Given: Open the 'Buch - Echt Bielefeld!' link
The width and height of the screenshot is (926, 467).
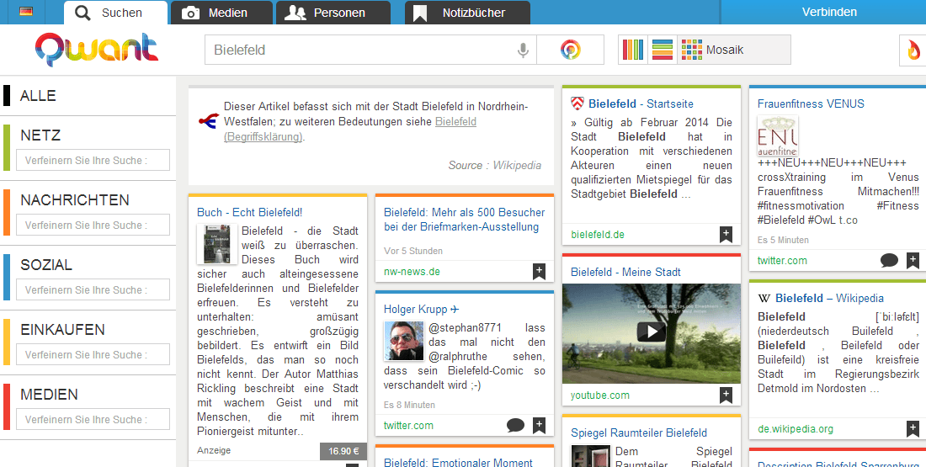Looking at the screenshot, I should click(250, 213).
